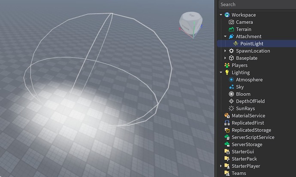Click the Teams folder icon
The width and height of the screenshot is (296, 177).
click(227, 173)
